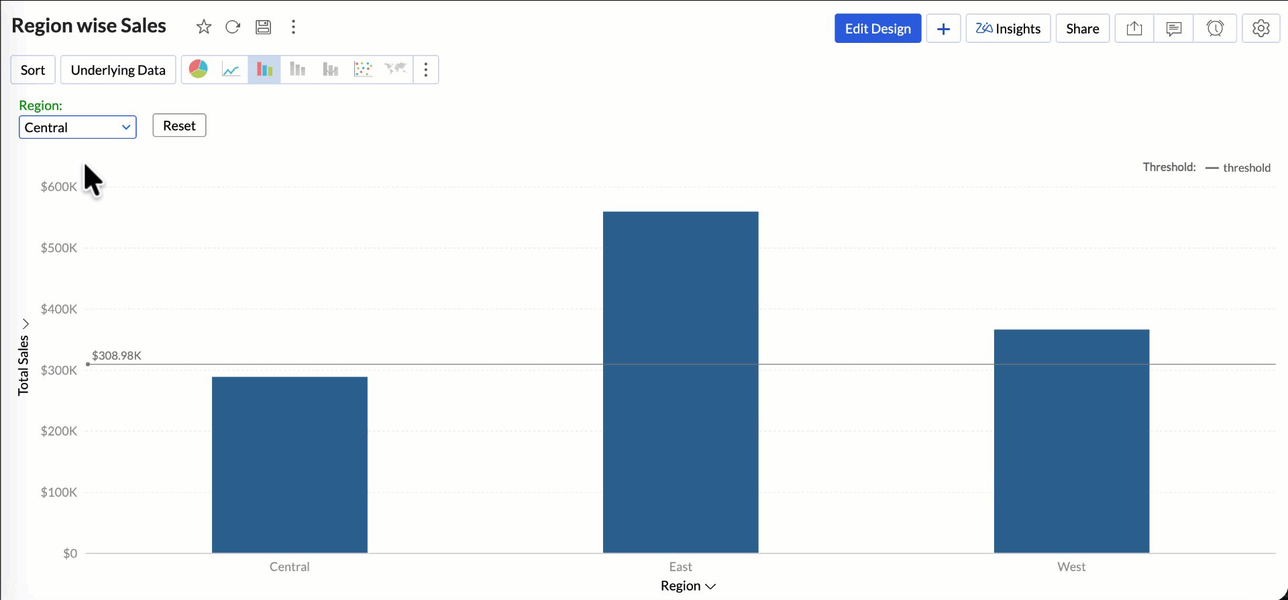This screenshot has height=600, width=1288.
Task: Toggle the threshold legend entry
Action: pos(1238,168)
